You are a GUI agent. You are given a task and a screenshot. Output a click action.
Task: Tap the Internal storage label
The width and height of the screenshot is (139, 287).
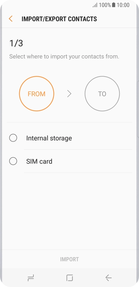click(x=49, y=138)
